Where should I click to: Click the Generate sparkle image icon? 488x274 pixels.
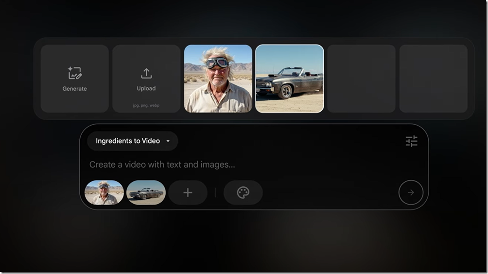point(74,73)
